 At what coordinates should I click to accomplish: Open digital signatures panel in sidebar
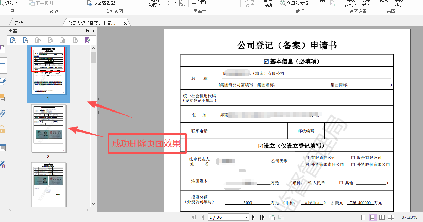point(3,164)
